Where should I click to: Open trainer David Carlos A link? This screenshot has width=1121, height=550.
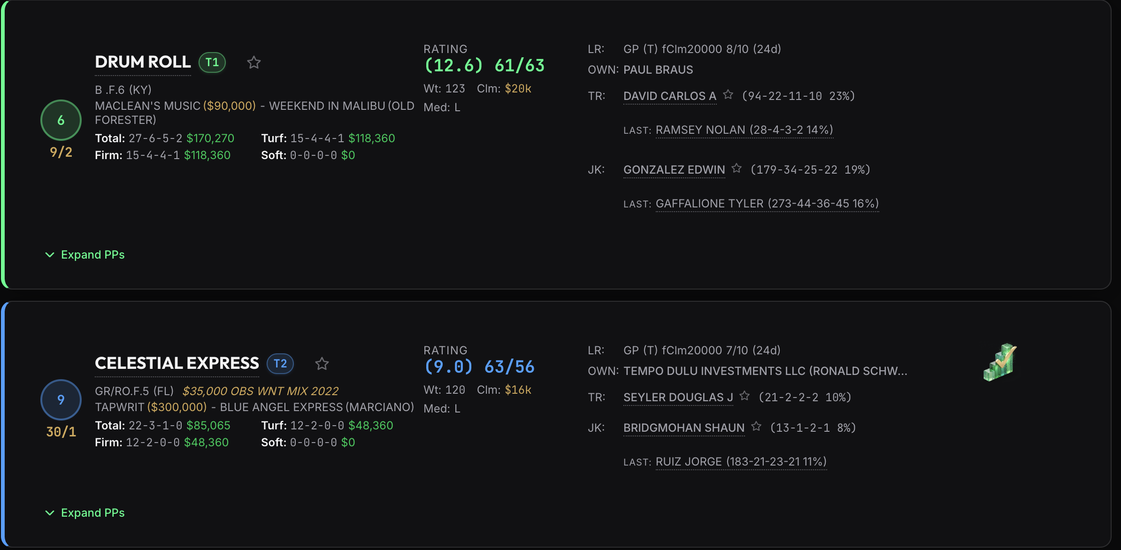pos(669,96)
